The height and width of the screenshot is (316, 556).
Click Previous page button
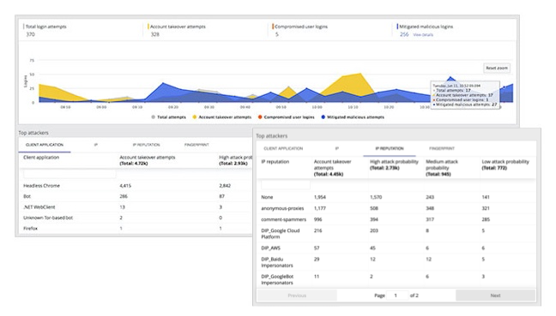pos(297,295)
